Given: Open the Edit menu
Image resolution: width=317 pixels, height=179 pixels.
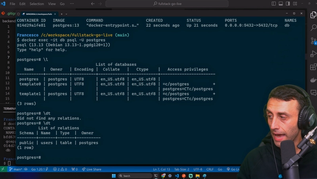Looking at the screenshot, I should click(x=22, y=4).
